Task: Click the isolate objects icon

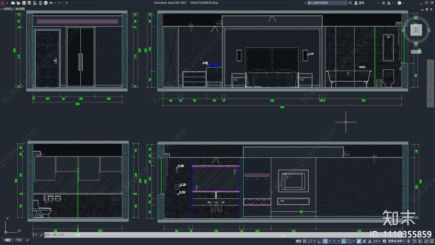Action: [414, 241]
